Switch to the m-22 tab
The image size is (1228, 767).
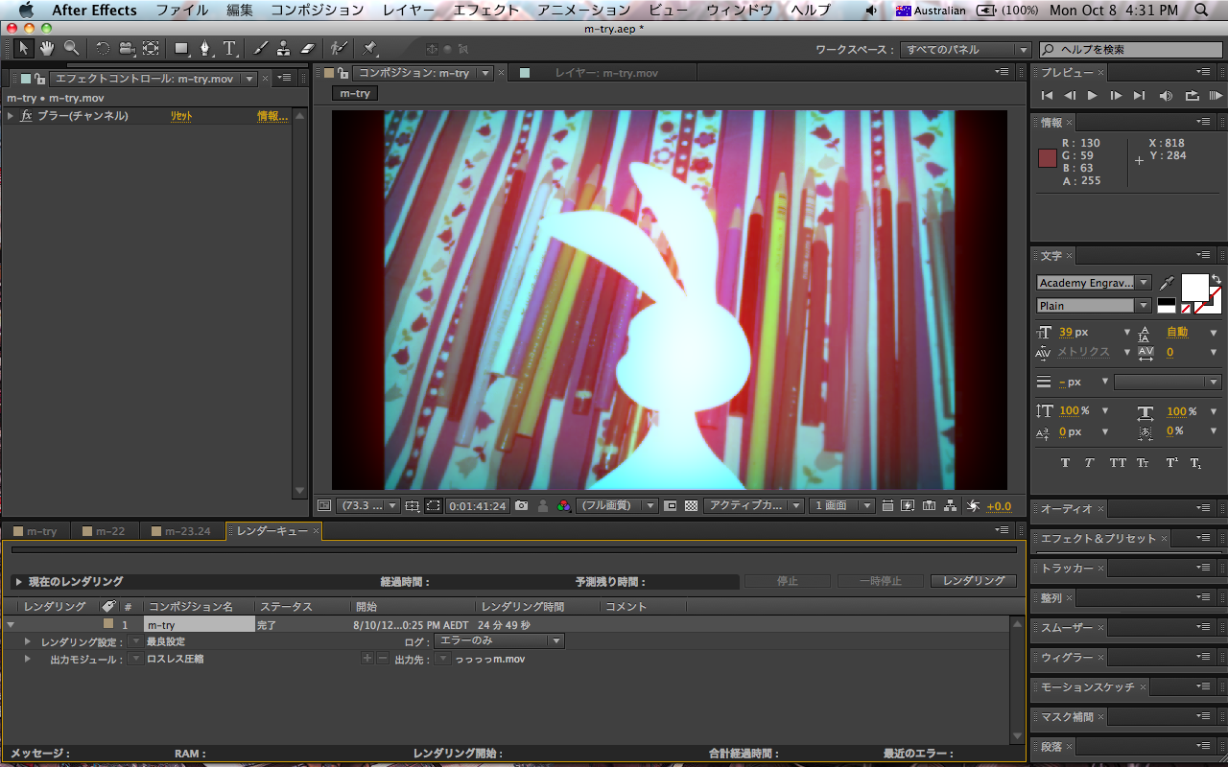pos(104,531)
